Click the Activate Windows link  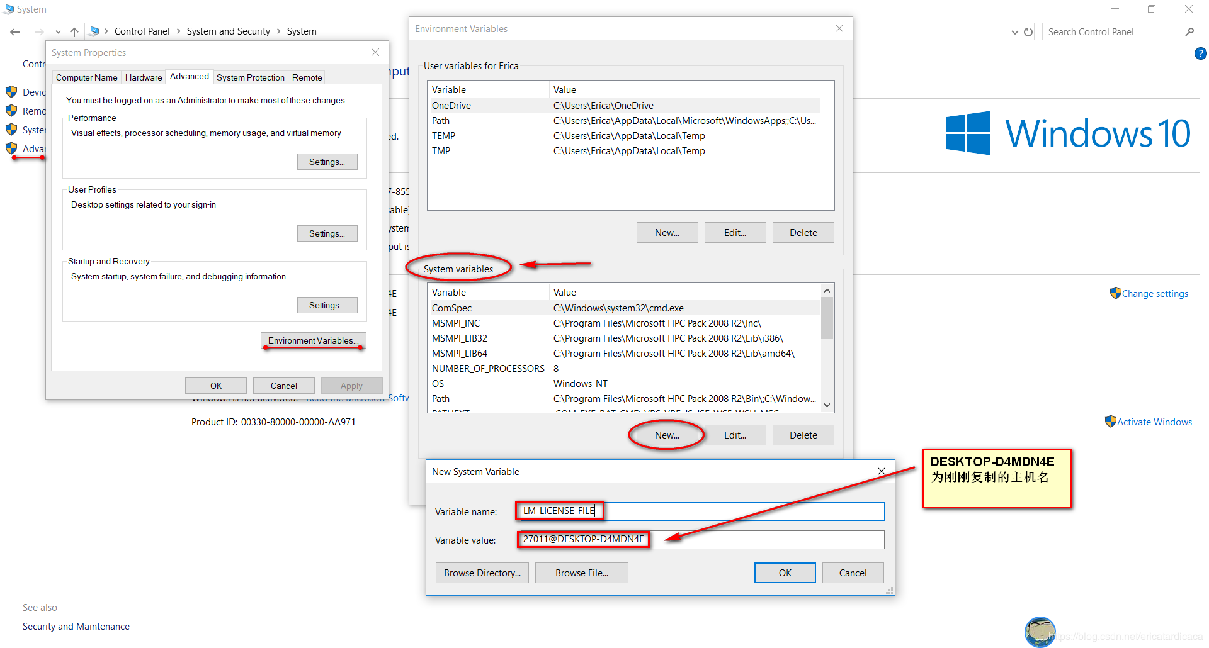click(x=1155, y=422)
